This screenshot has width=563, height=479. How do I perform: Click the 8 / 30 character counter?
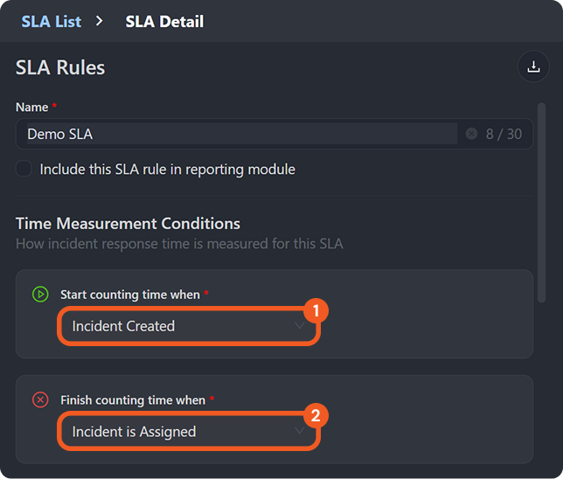click(504, 134)
